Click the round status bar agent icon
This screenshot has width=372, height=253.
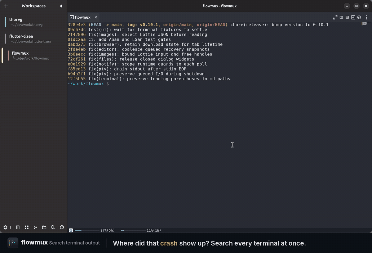click(71, 230)
